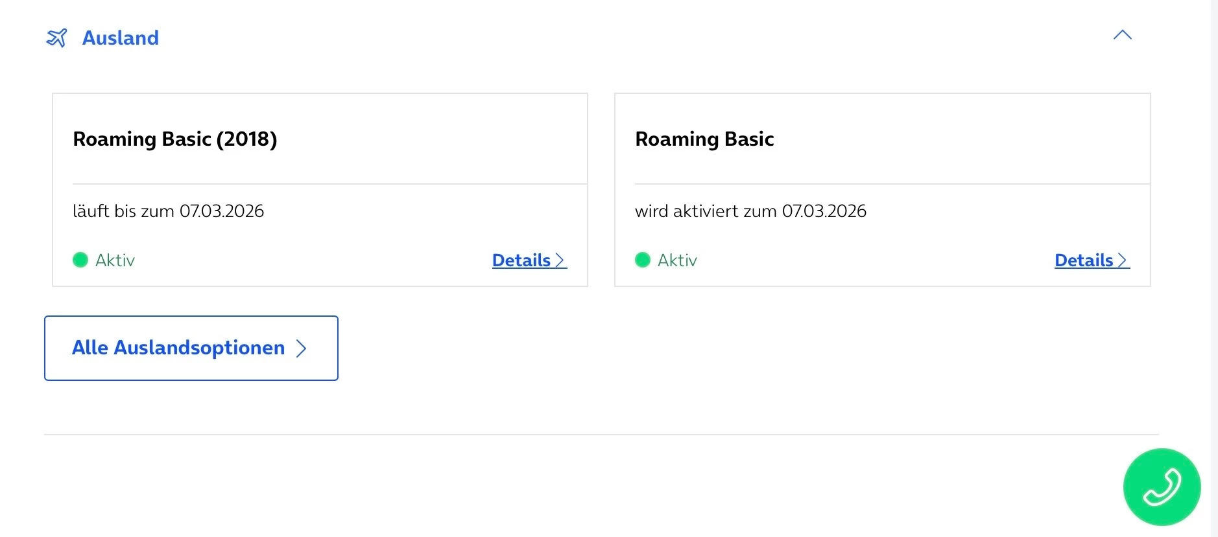Click Aktiv label in card activating 07.03.2026

(x=677, y=260)
